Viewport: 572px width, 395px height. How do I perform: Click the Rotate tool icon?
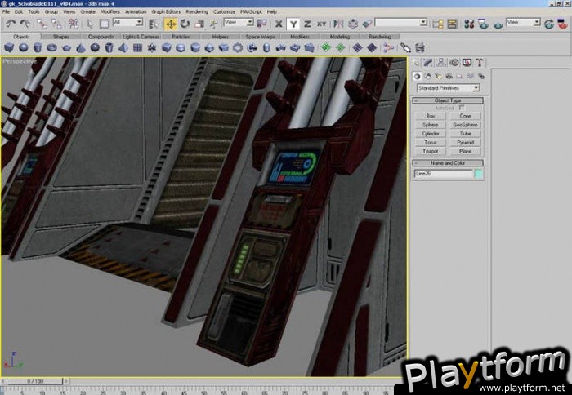tap(185, 24)
